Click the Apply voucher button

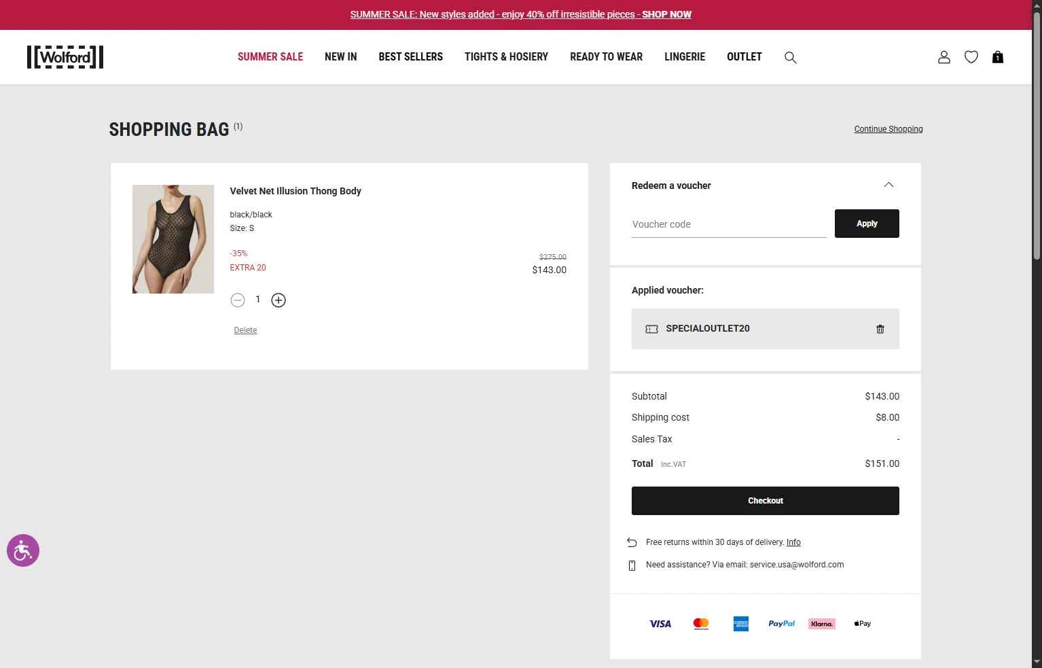tap(867, 224)
